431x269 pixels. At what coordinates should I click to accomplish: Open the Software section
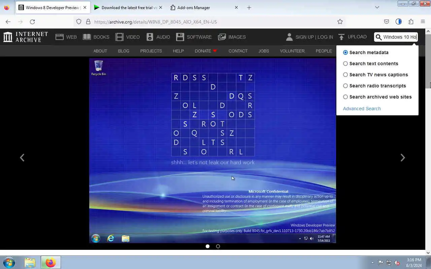pyautogui.click(x=194, y=37)
